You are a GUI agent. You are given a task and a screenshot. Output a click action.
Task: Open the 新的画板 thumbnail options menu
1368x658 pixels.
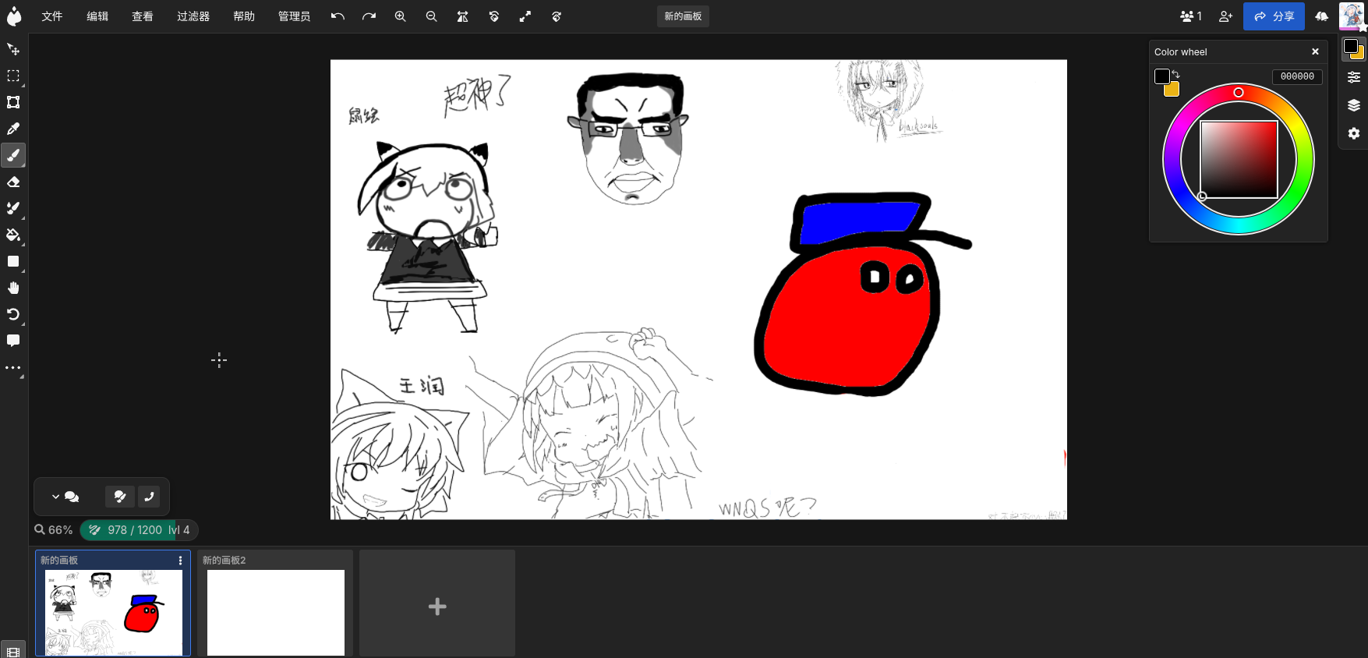click(180, 561)
